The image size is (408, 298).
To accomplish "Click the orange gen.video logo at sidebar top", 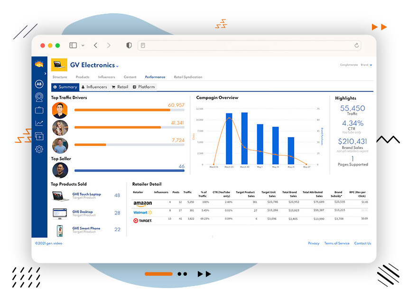I will coord(39,65).
